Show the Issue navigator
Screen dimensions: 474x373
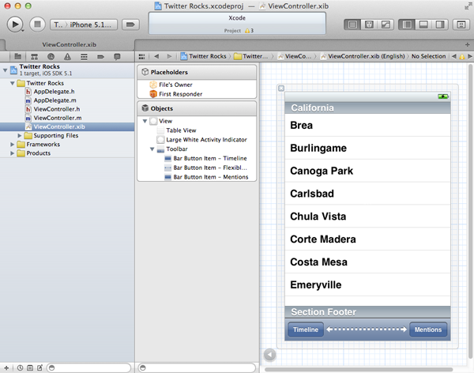click(67, 57)
